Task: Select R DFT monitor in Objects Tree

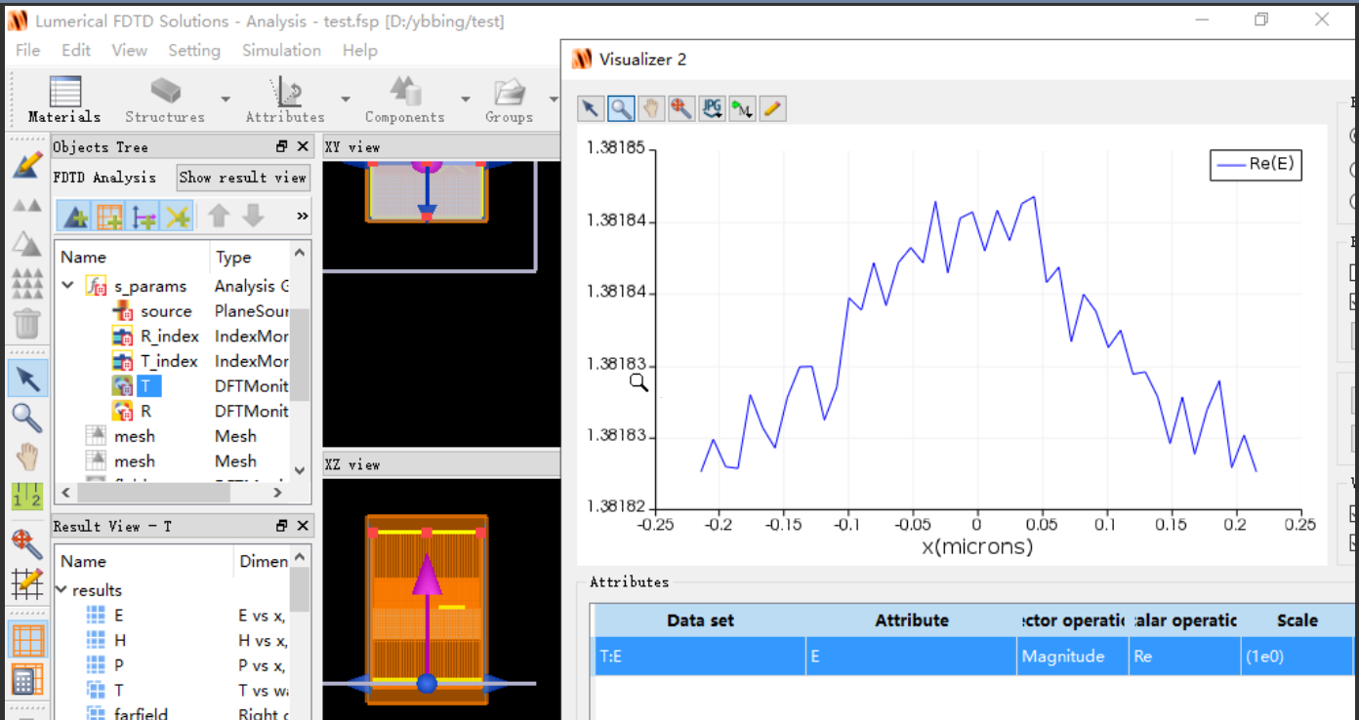Action: (145, 411)
